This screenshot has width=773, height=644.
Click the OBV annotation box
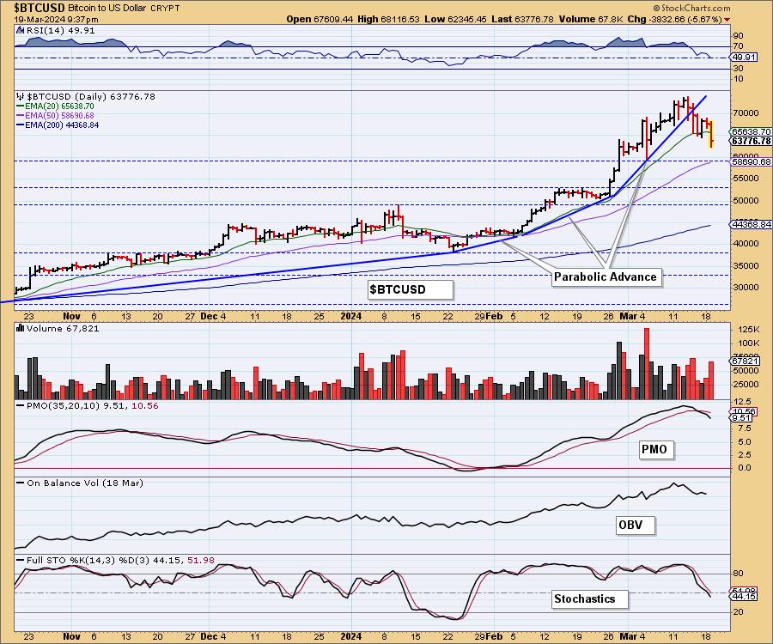tap(635, 526)
